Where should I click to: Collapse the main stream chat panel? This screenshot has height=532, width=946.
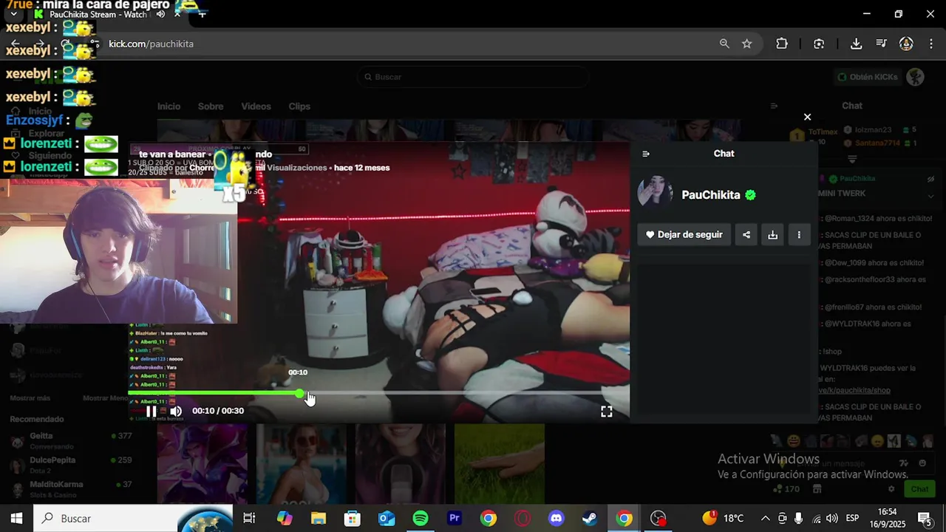coord(774,106)
